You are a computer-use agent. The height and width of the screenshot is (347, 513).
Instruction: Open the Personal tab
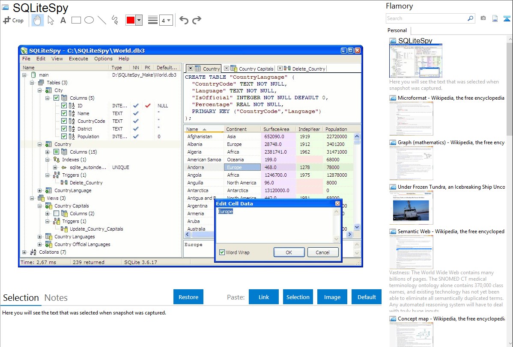[397, 30]
